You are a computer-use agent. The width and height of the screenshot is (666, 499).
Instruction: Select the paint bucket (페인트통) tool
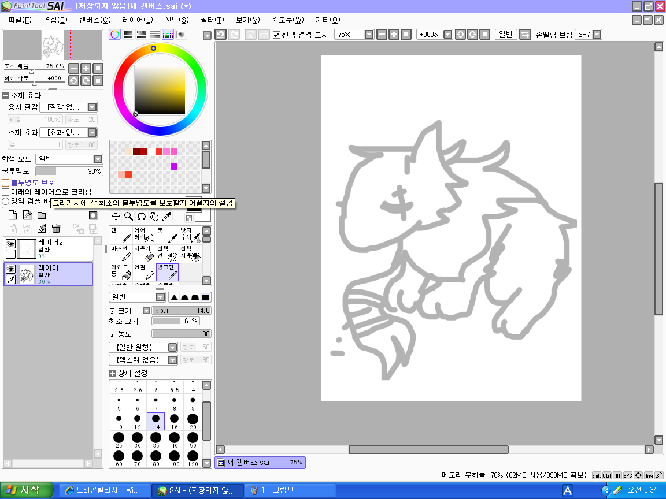(x=122, y=271)
